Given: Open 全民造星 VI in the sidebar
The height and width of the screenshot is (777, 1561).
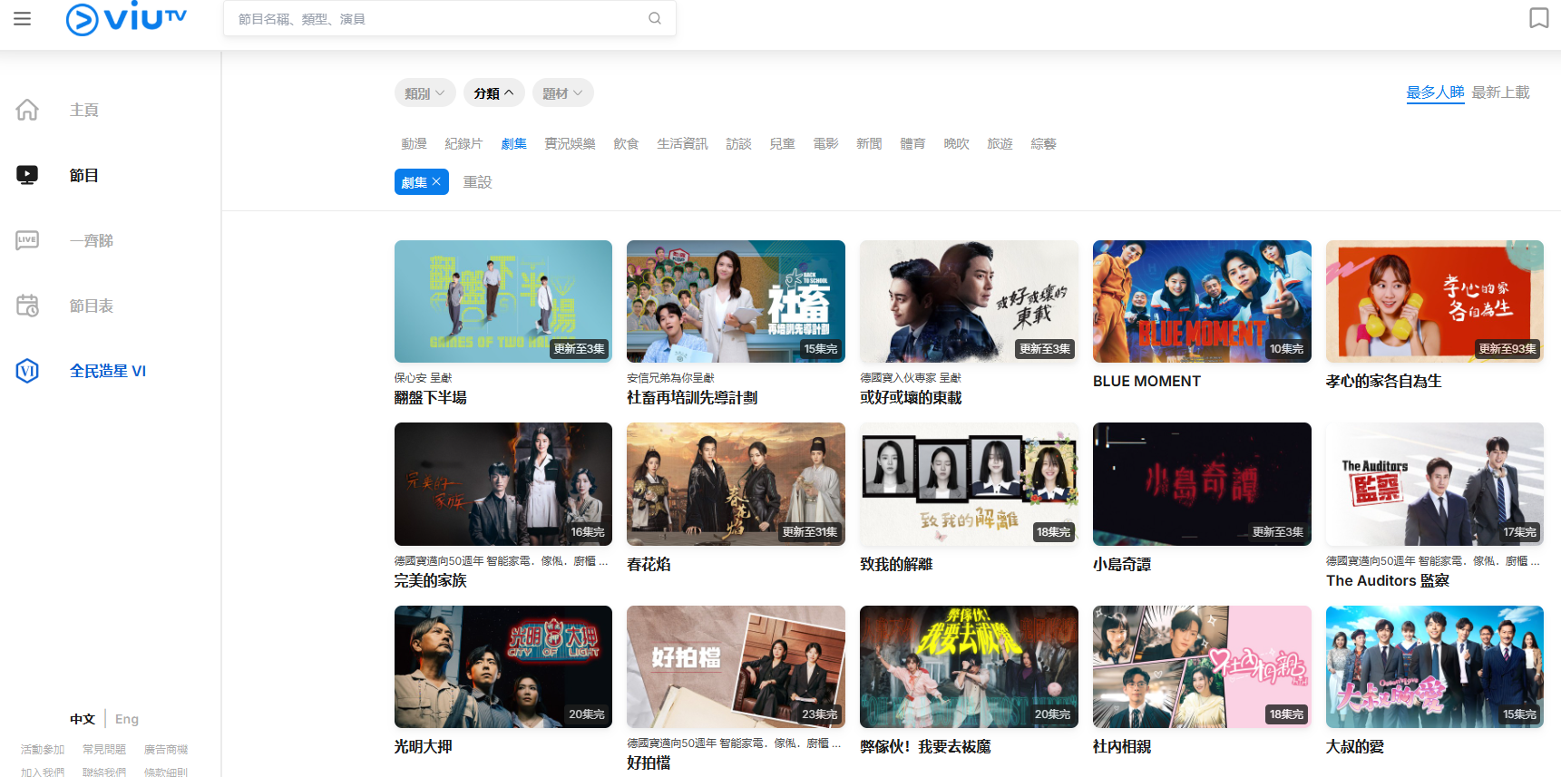Looking at the screenshot, I should (108, 371).
